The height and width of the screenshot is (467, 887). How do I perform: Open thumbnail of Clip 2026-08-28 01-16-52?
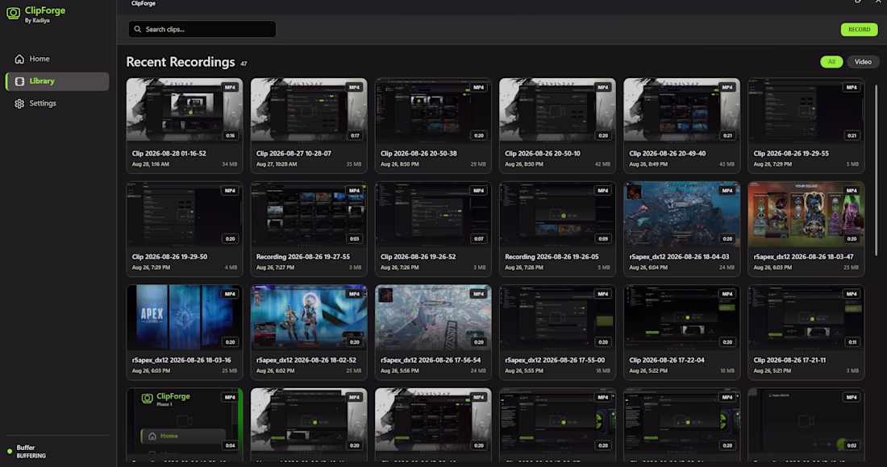coord(185,110)
